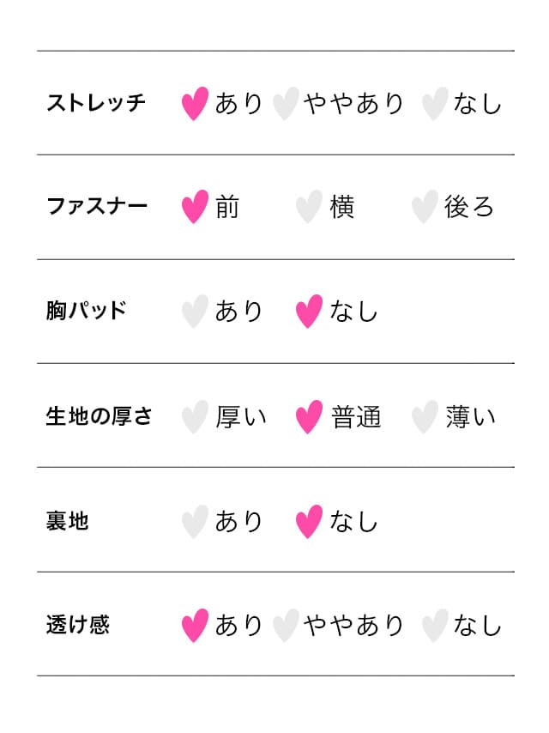Select gray heart for 胸パッド あり
The image size is (549, 733).
(195, 312)
